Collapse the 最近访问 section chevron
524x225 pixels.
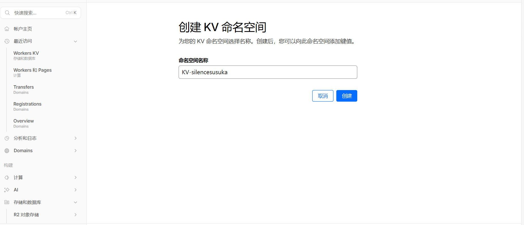pos(76,41)
